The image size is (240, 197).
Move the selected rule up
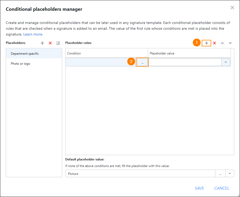(222, 43)
